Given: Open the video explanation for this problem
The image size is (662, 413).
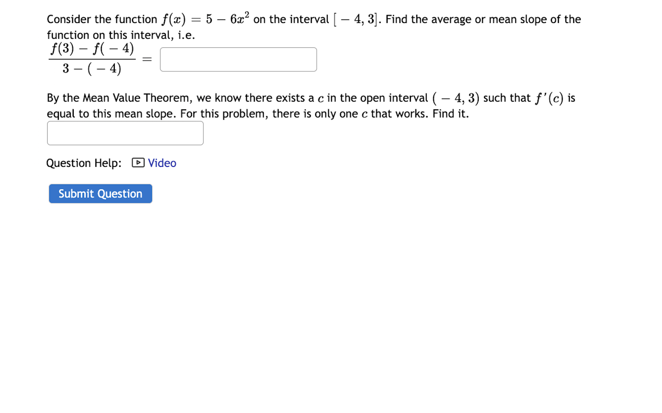Looking at the screenshot, I should 162,163.
